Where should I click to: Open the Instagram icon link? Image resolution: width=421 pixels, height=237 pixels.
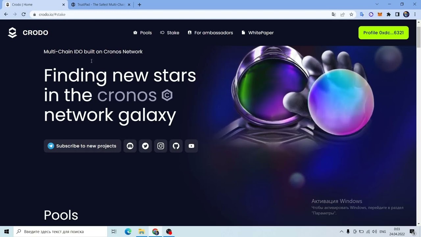pos(161,146)
